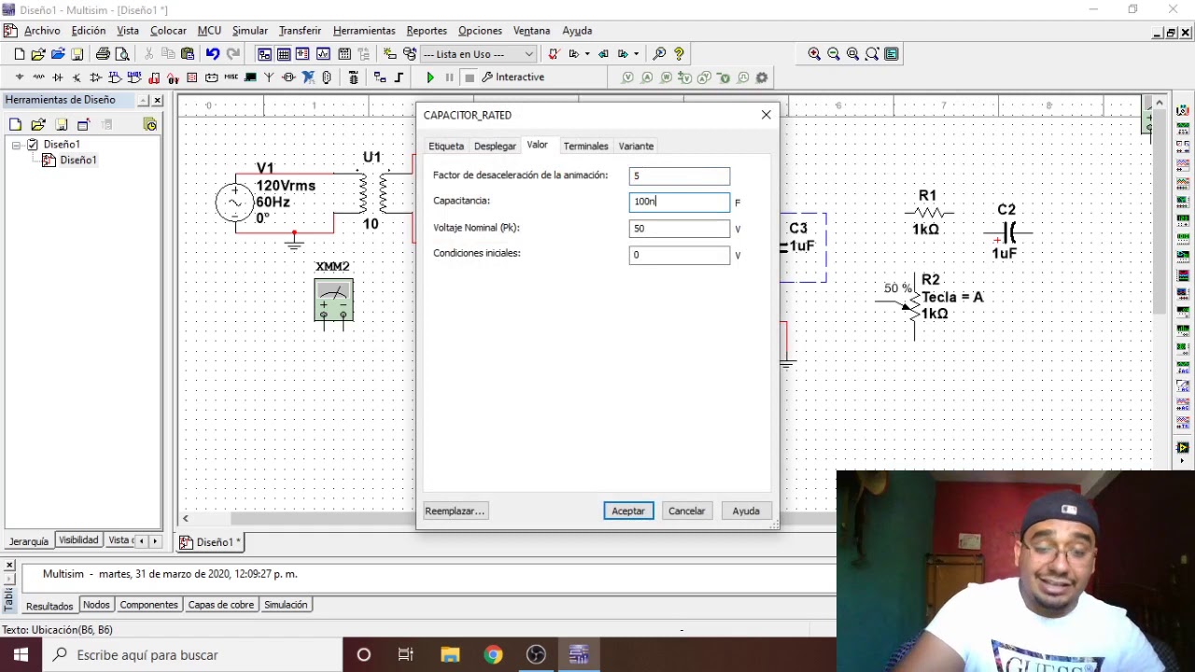Screen dimensions: 1195x672
Task: Open the Herramientas menu
Action: (364, 31)
